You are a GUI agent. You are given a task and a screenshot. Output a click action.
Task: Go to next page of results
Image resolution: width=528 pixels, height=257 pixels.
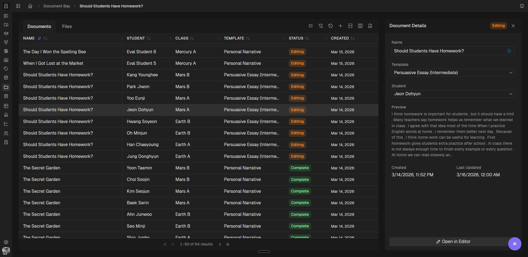pyautogui.click(x=220, y=244)
